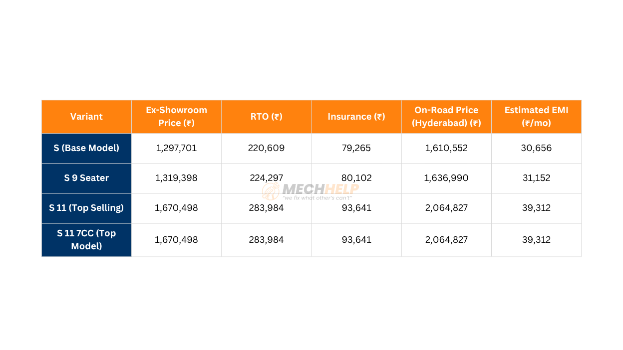Click the S 9 Seater row label
Image resolution: width=623 pixels, height=350 pixels.
click(x=86, y=178)
